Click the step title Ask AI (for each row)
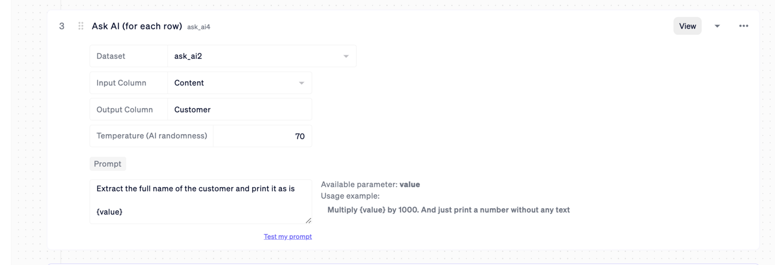 click(x=137, y=26)
